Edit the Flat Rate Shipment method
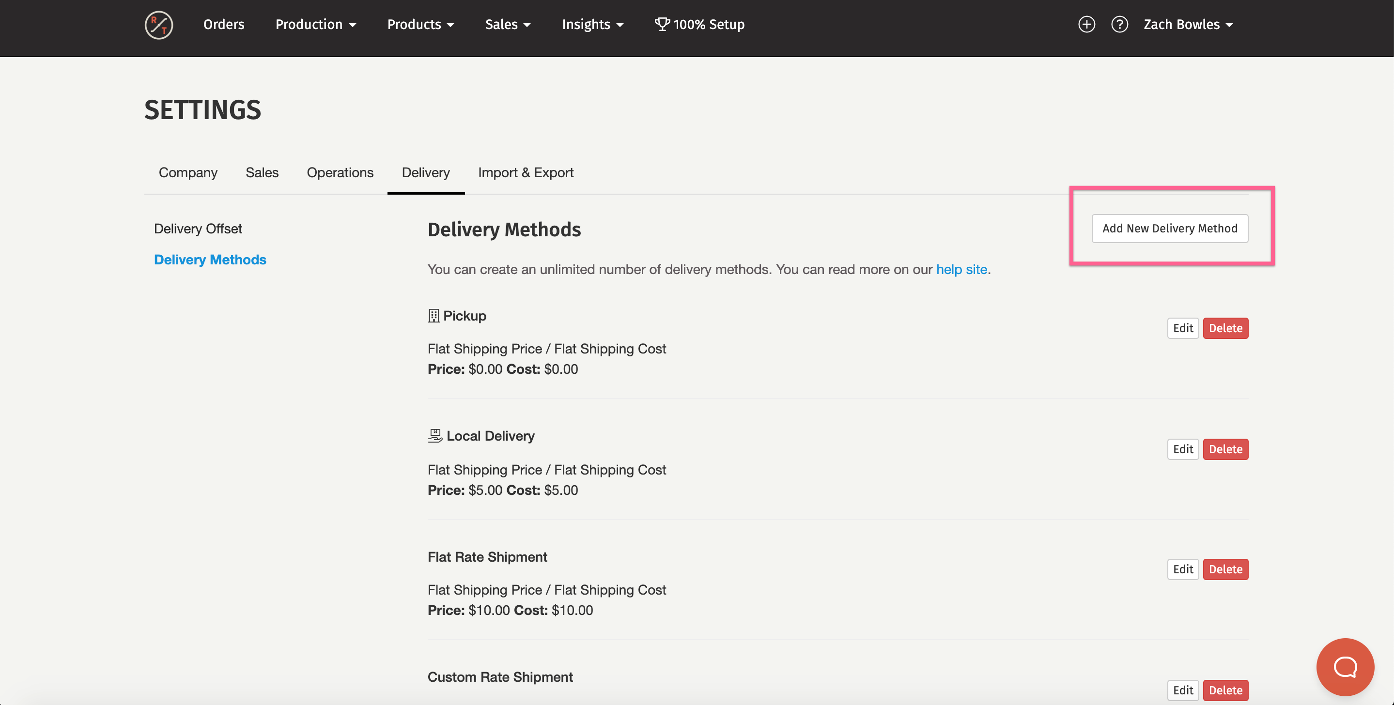Screen dimensions: 1394x705 pos(1182,569)
